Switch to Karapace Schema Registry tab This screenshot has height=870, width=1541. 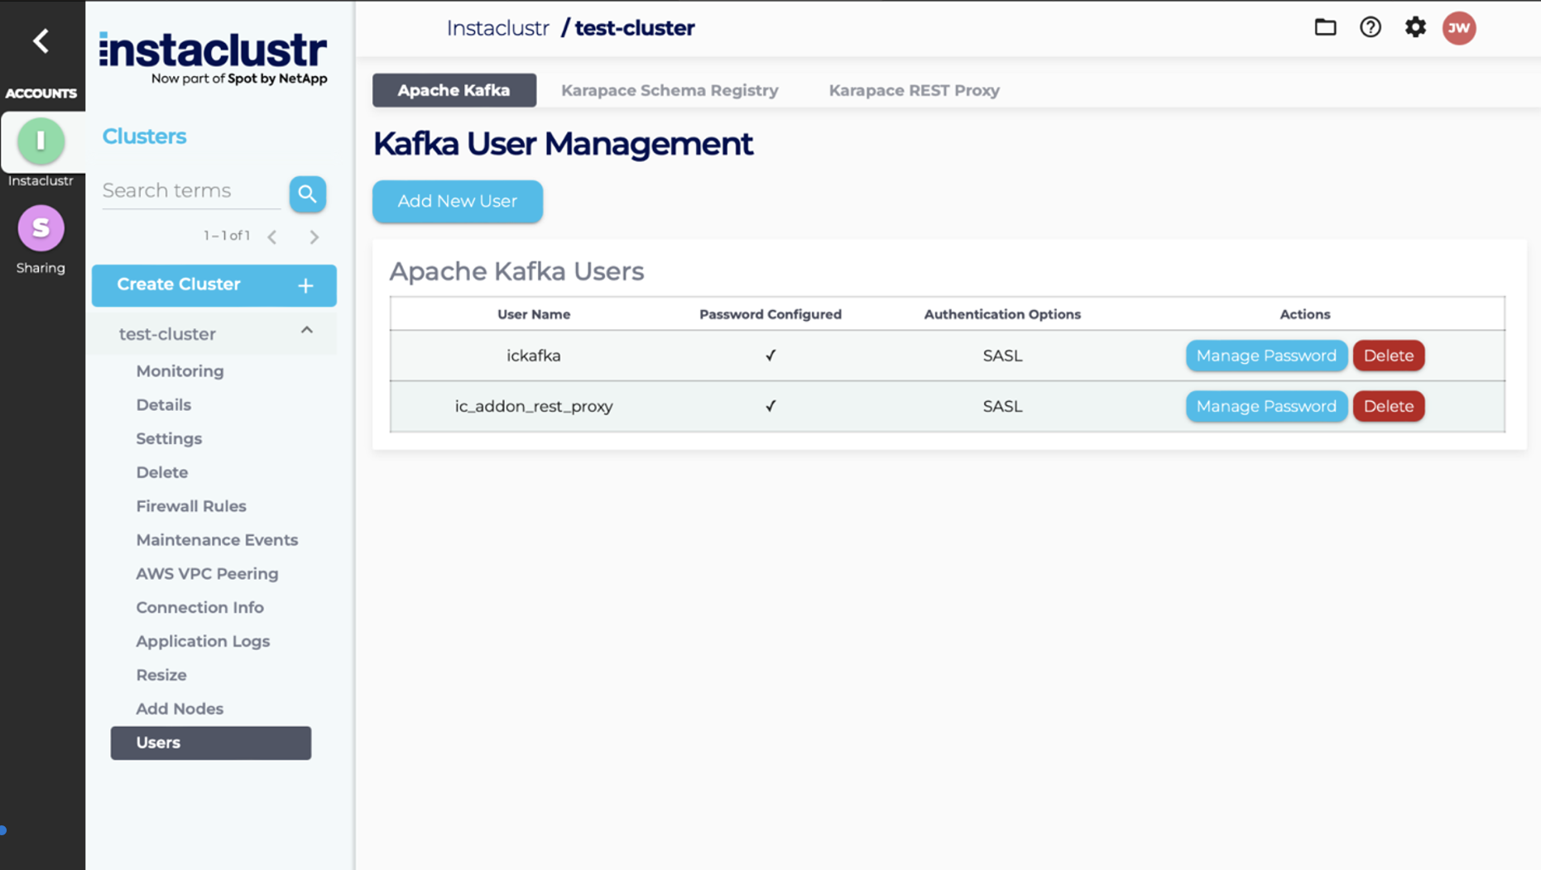(670, 90)
